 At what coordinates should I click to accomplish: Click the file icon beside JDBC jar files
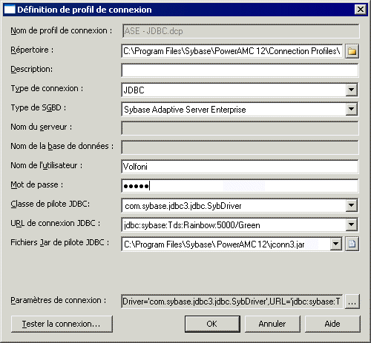pos(352,244)
